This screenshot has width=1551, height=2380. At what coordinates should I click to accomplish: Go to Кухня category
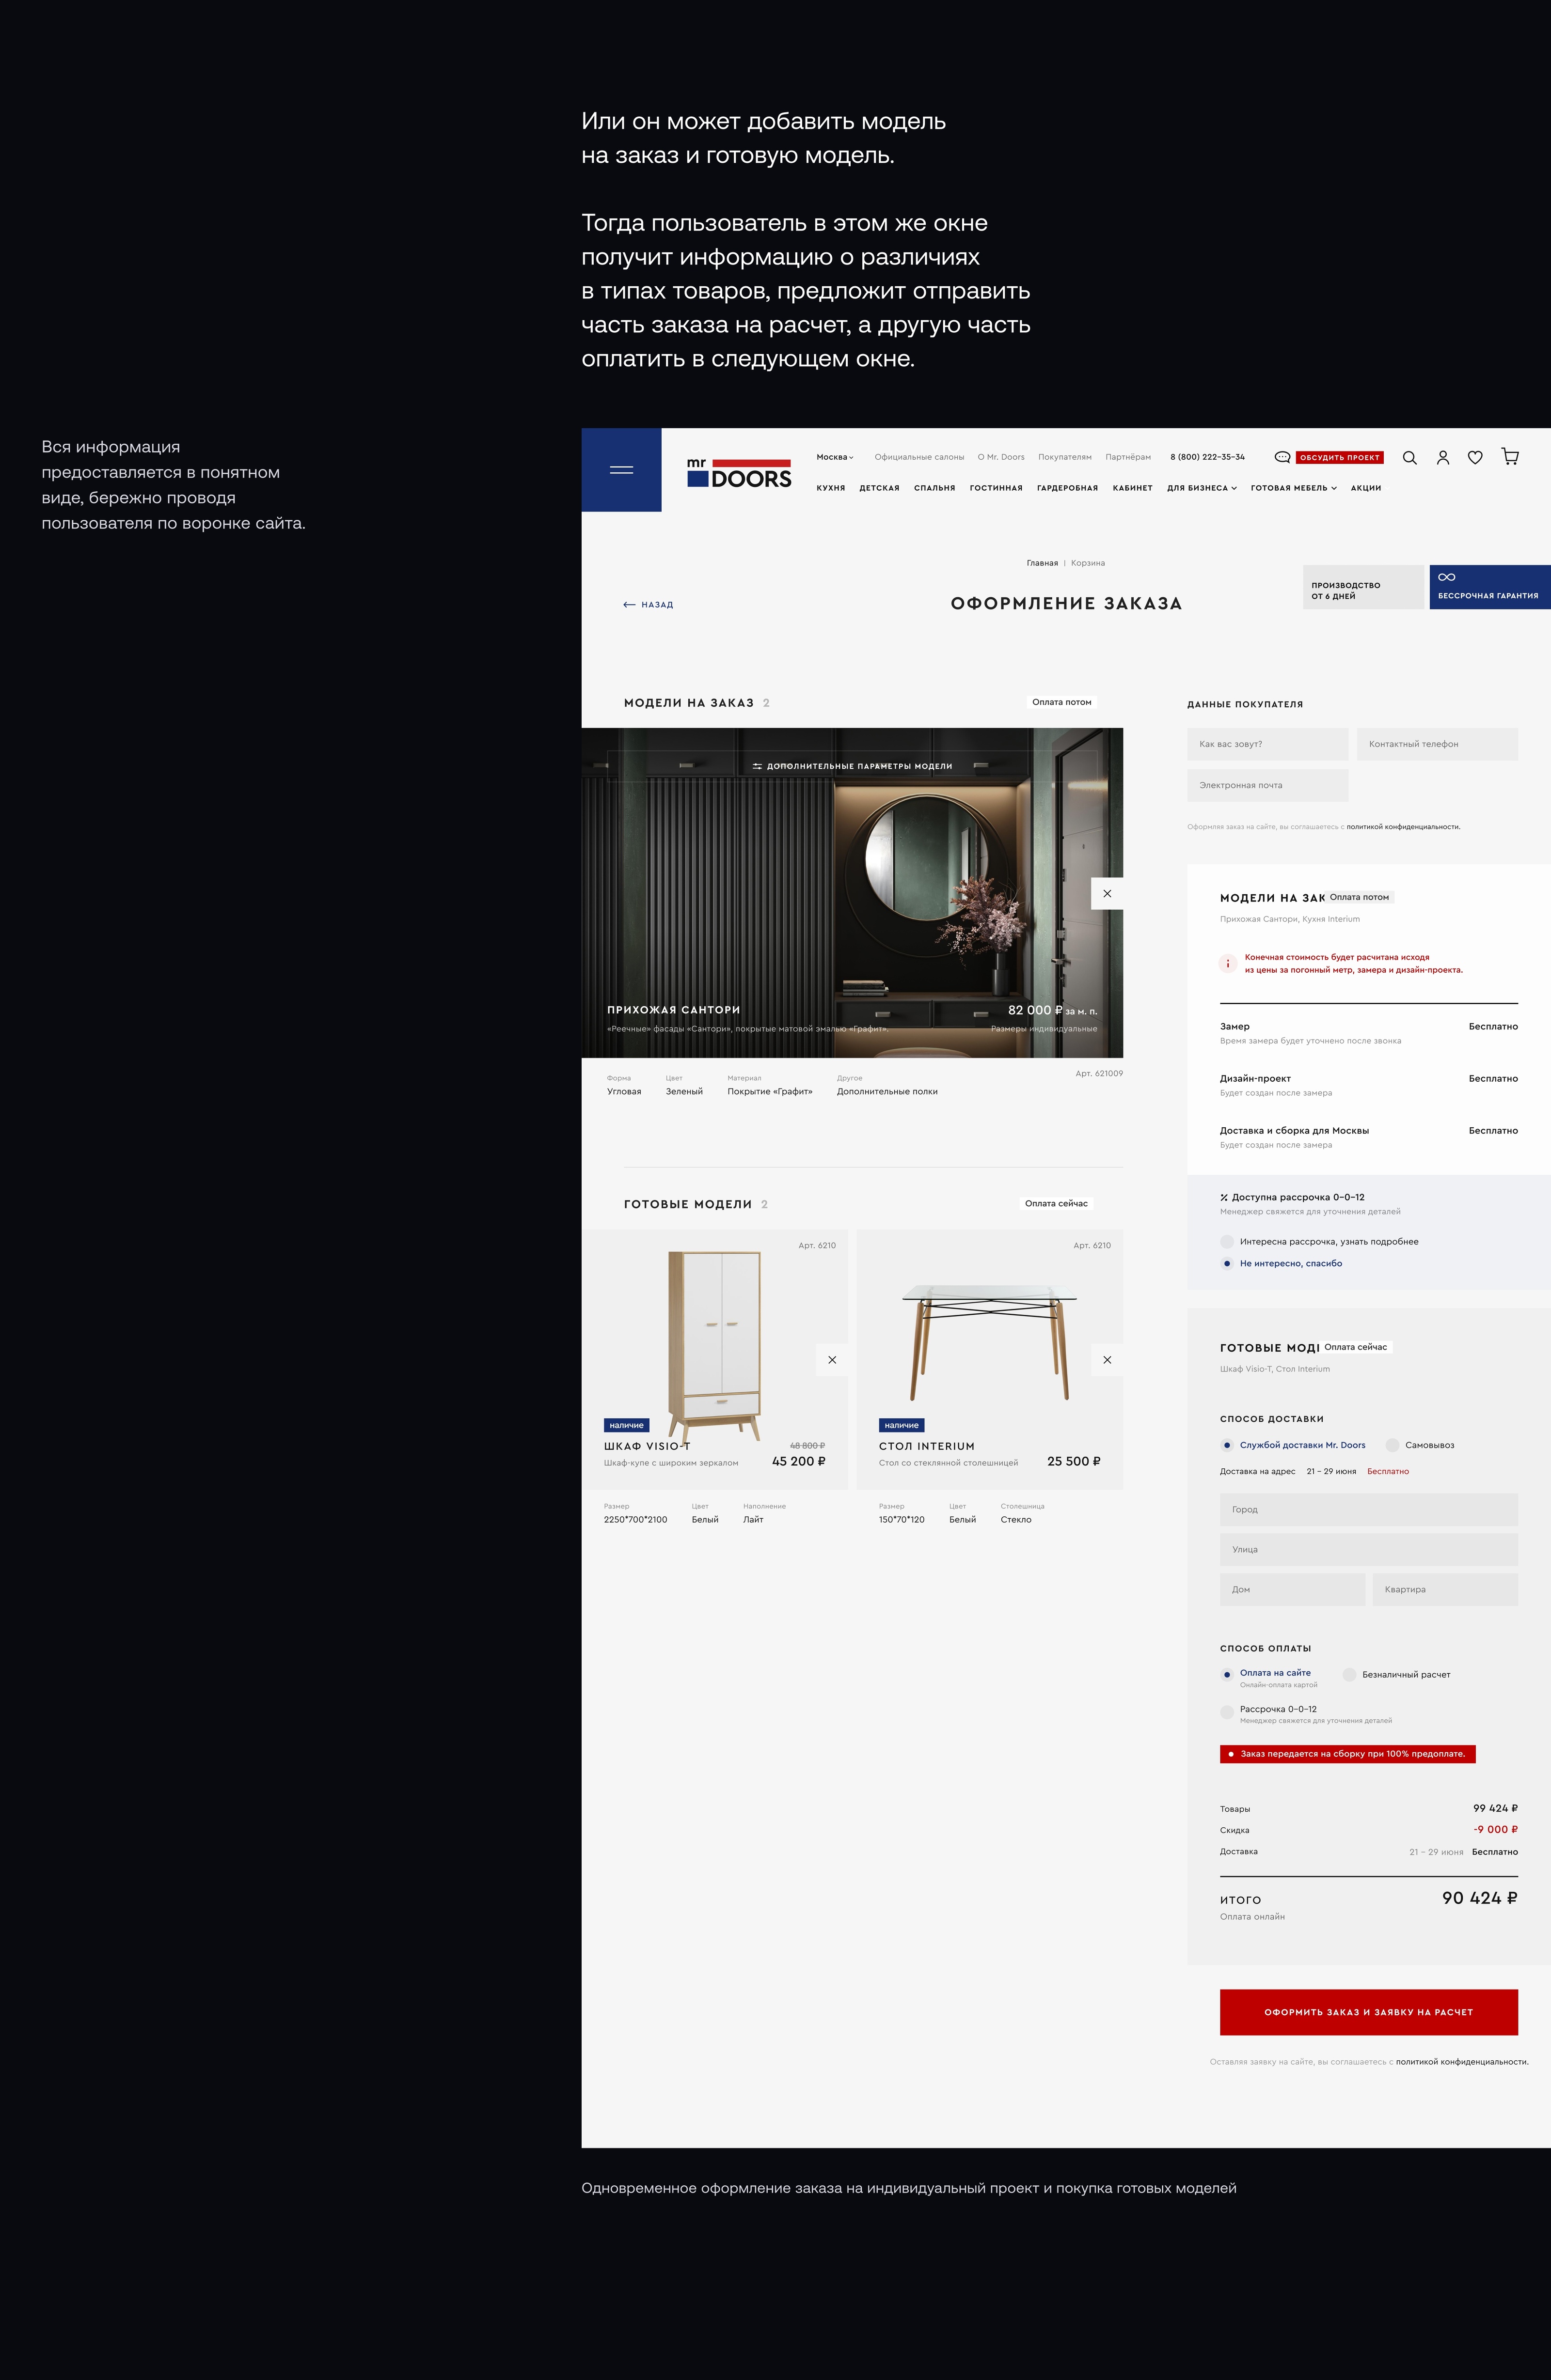[831, 488]
